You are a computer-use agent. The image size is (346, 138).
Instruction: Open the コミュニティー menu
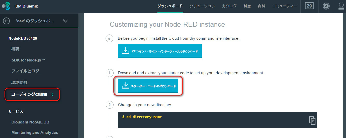(285, 6)
